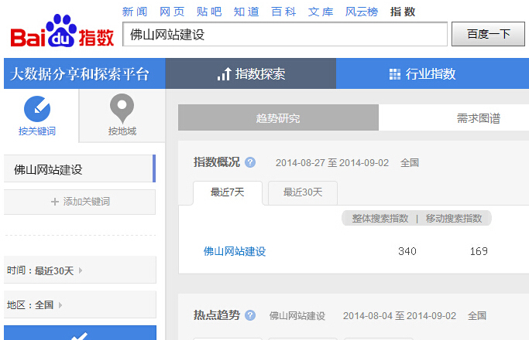The height and width of the screenshot is (340, 529).
Task: Click the 佛山网站建设 keyword link in table
Action: pos(235,251)
